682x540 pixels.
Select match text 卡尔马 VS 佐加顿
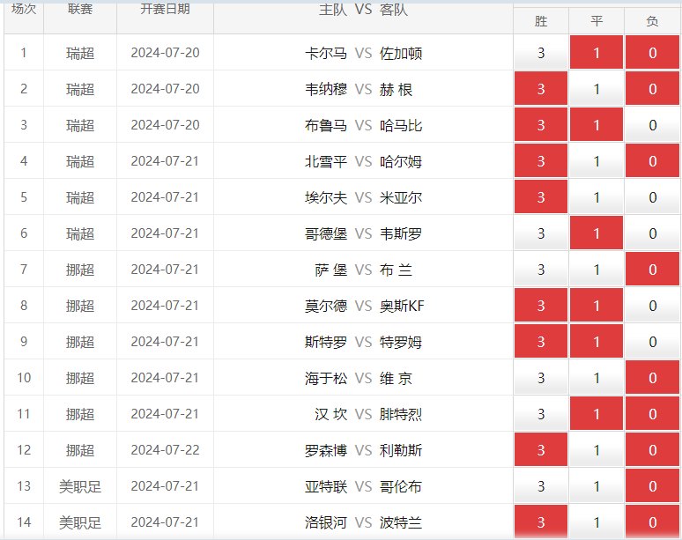pyautogui.click(x=363, y=53)
